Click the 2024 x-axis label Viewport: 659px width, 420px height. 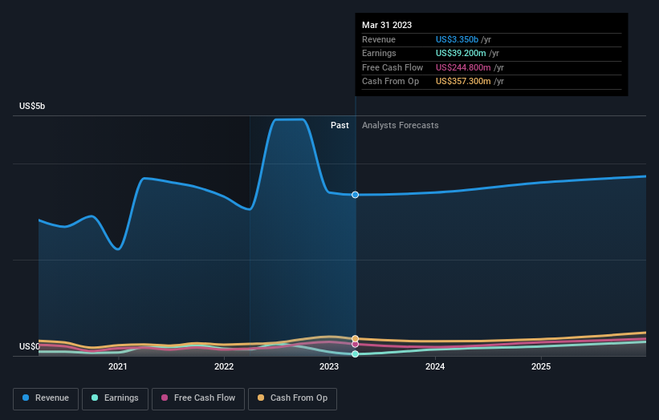[435, 366]
